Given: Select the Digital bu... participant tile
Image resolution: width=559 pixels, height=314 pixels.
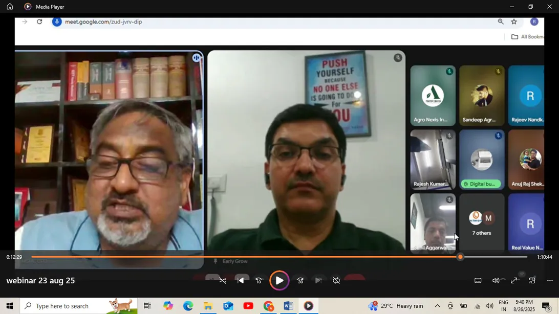Looking at the screenshot, I should [482, 160].
